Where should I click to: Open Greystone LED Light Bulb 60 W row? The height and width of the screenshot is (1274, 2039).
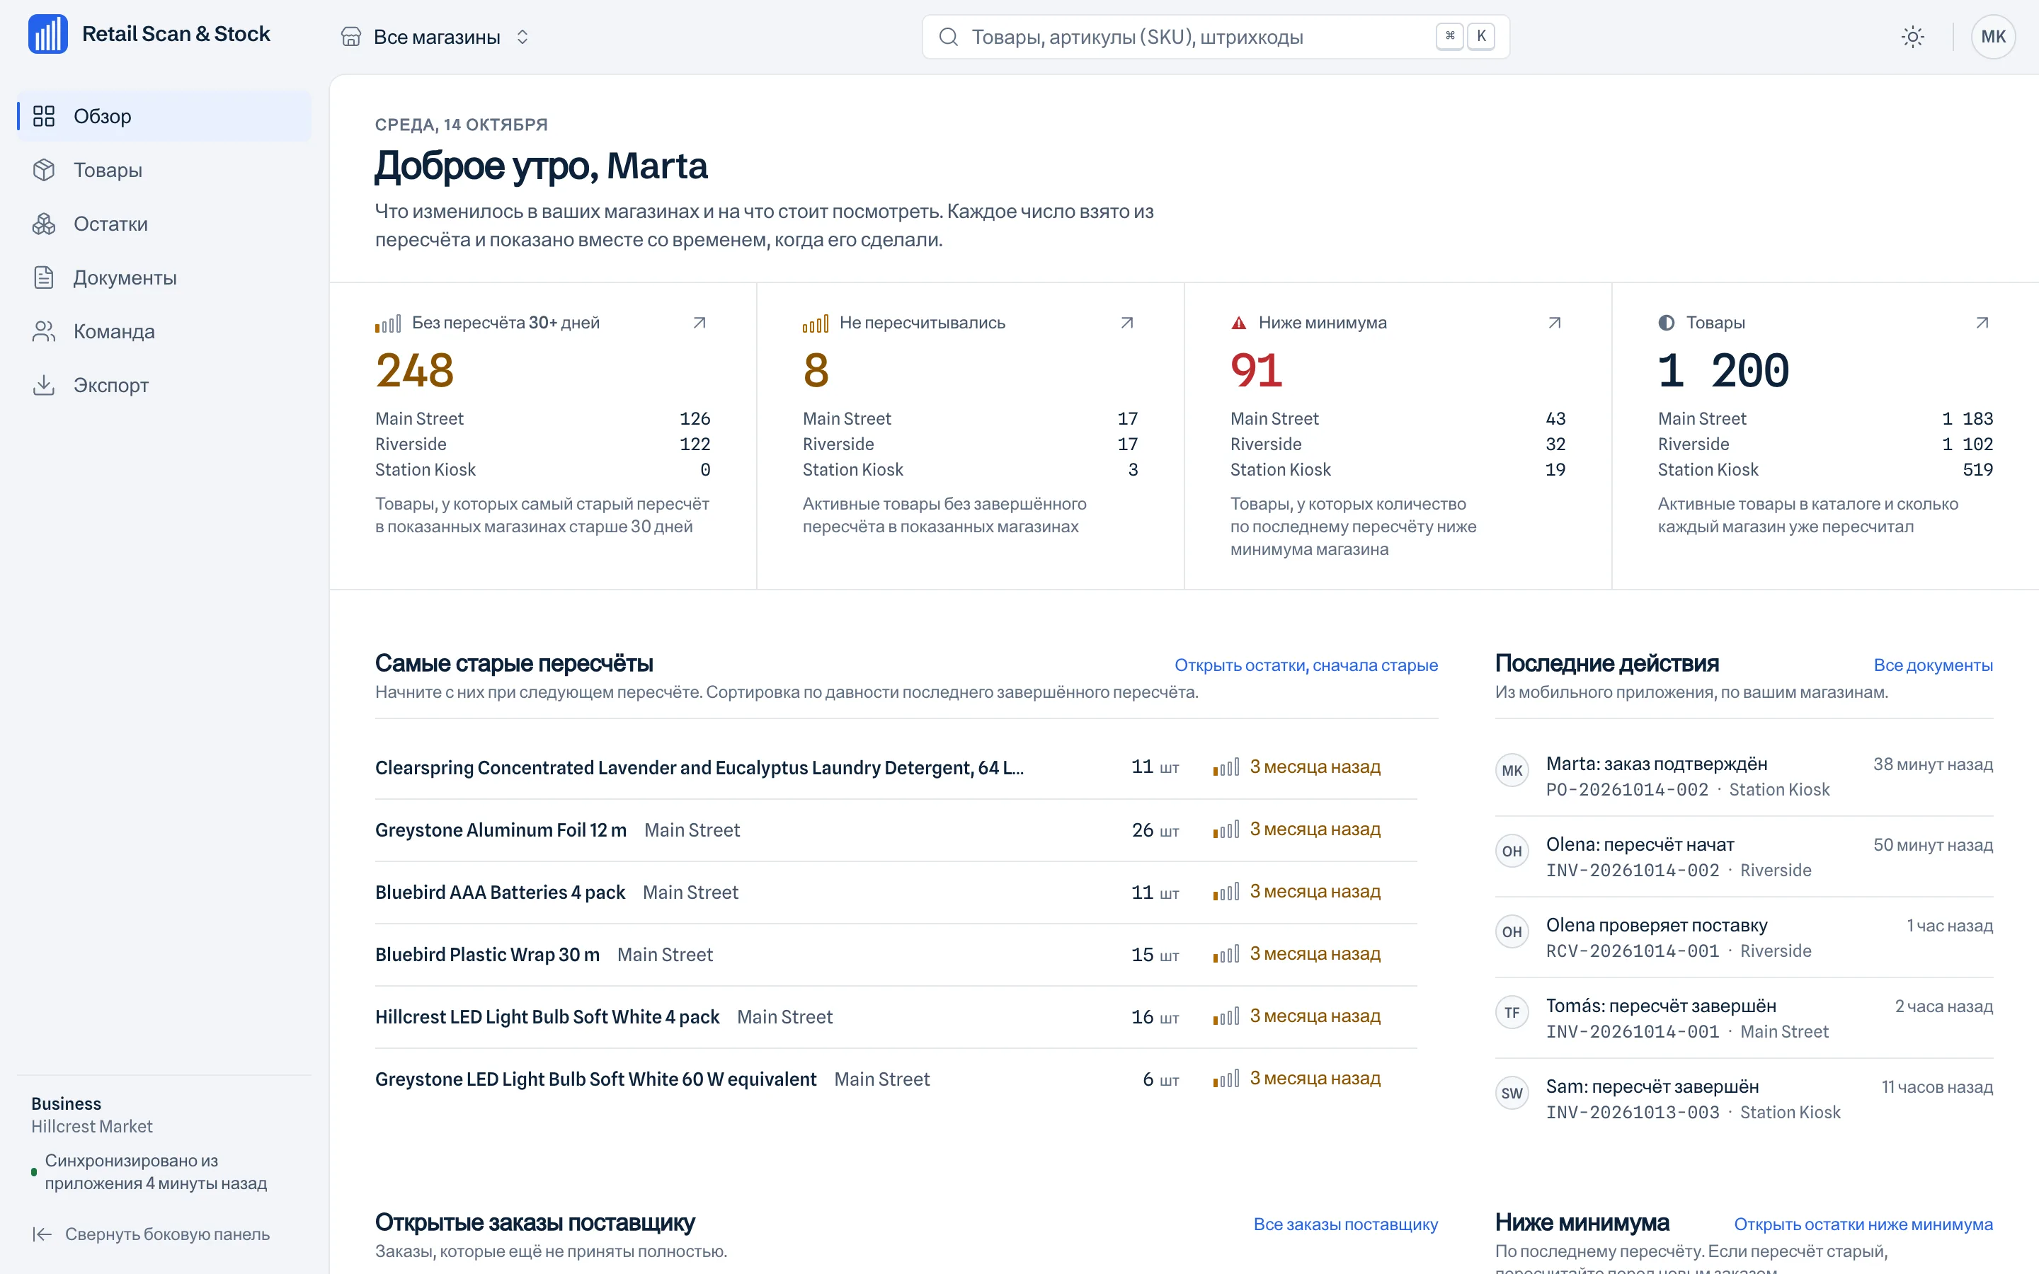896,1079
